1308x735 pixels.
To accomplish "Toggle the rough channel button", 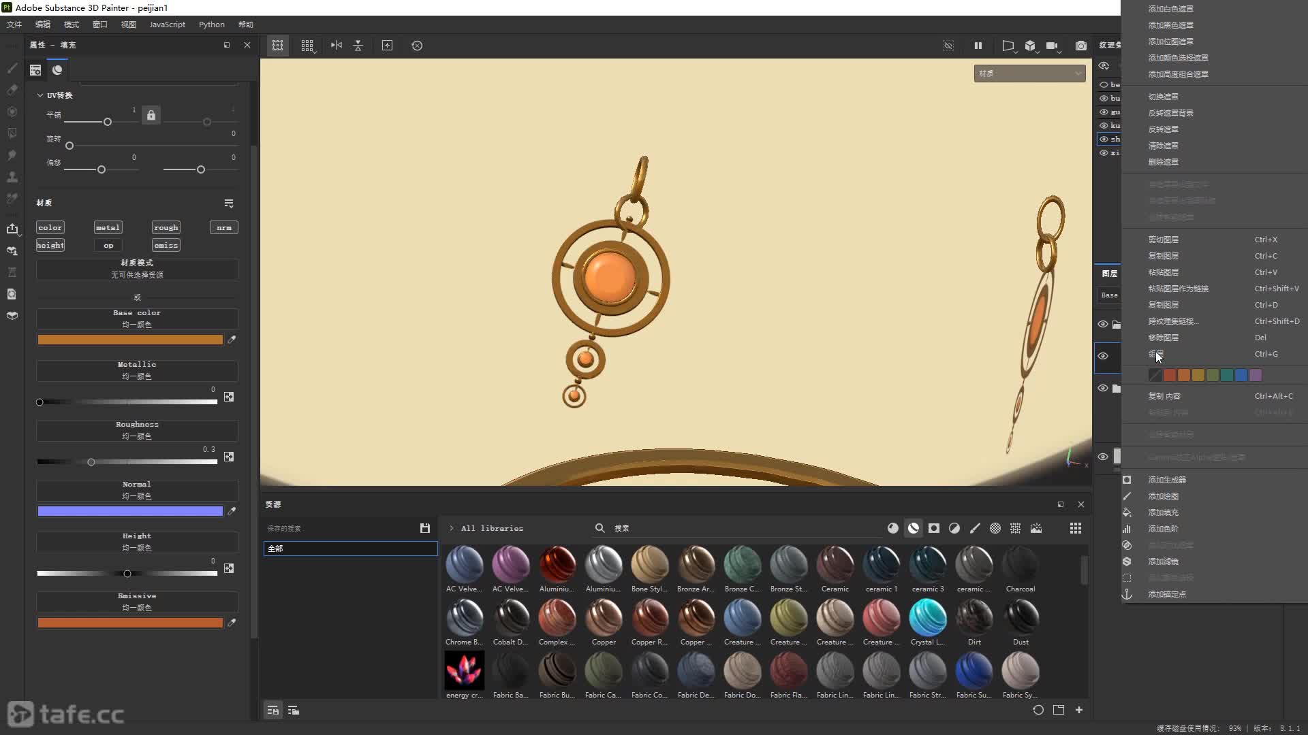I will [x=166, y=227].
